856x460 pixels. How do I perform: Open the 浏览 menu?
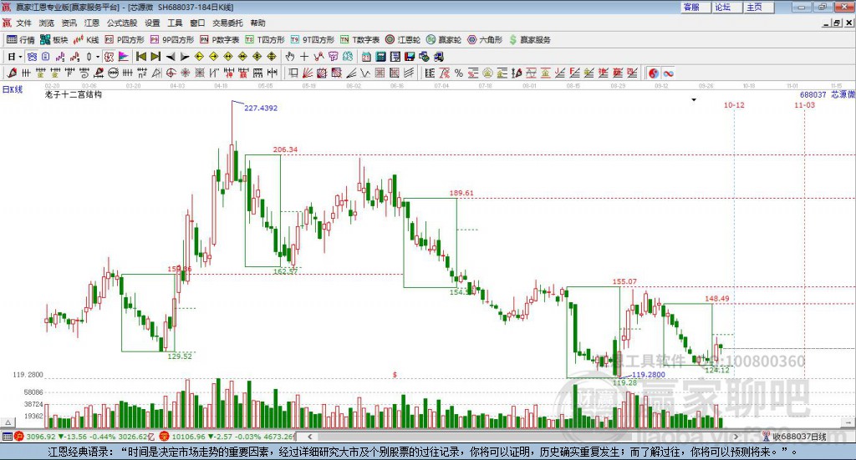[47, 23]
